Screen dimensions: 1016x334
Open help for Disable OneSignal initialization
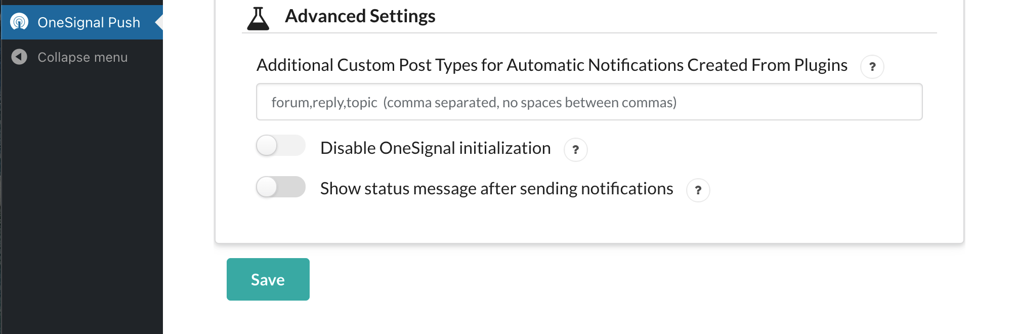pos(575,150)
